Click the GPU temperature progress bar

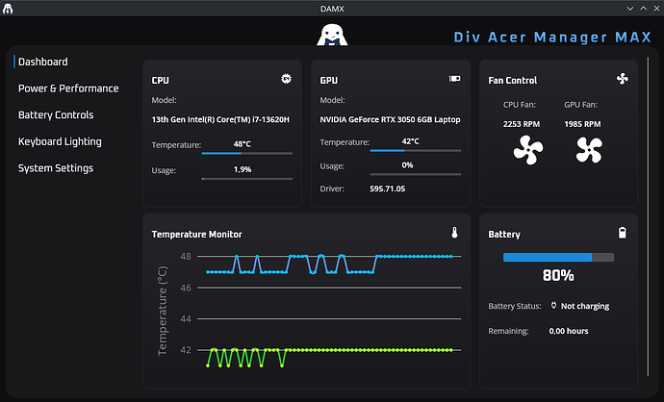(x=416, y=151)
